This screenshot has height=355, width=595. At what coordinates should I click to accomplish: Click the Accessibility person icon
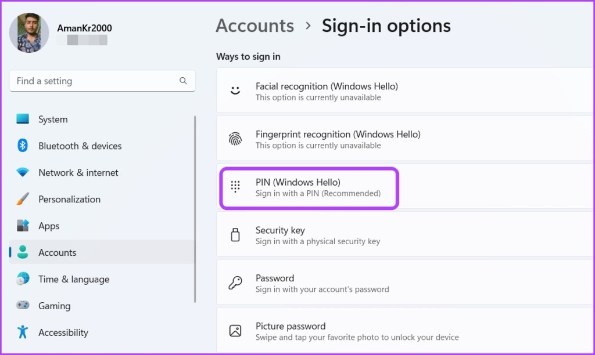(x=23, y=332)
